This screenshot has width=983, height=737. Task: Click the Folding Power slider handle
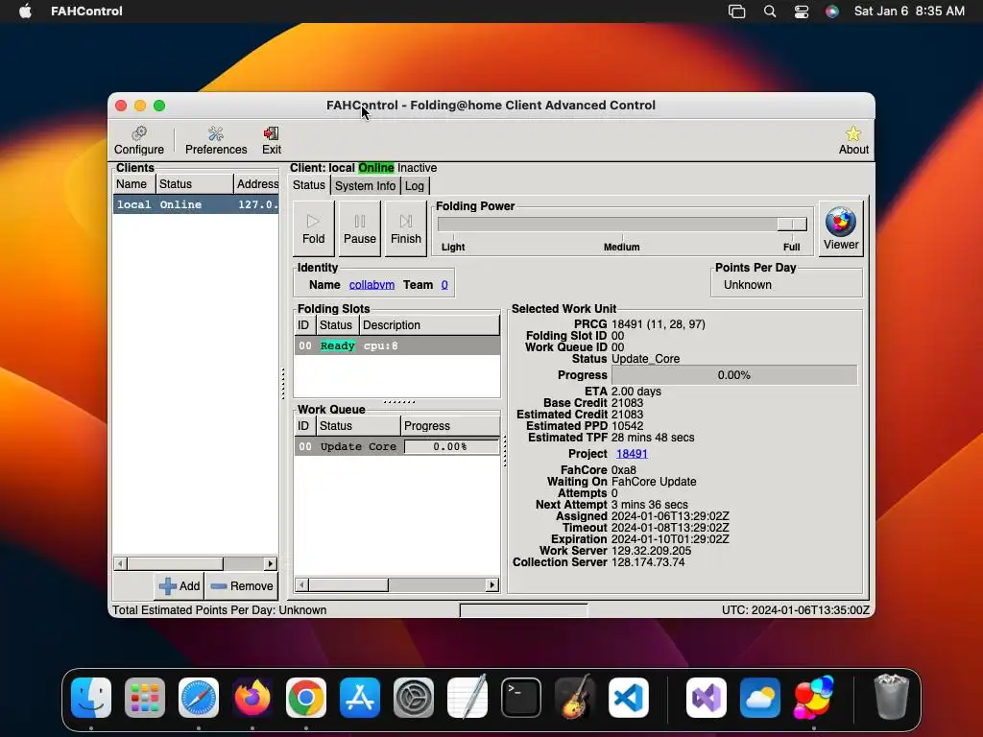pos(792,224)
